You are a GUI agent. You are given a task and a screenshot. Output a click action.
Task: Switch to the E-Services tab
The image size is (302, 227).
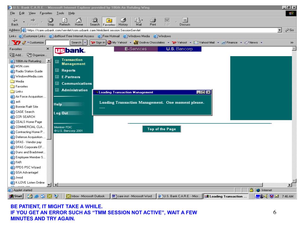click(136, 49)
